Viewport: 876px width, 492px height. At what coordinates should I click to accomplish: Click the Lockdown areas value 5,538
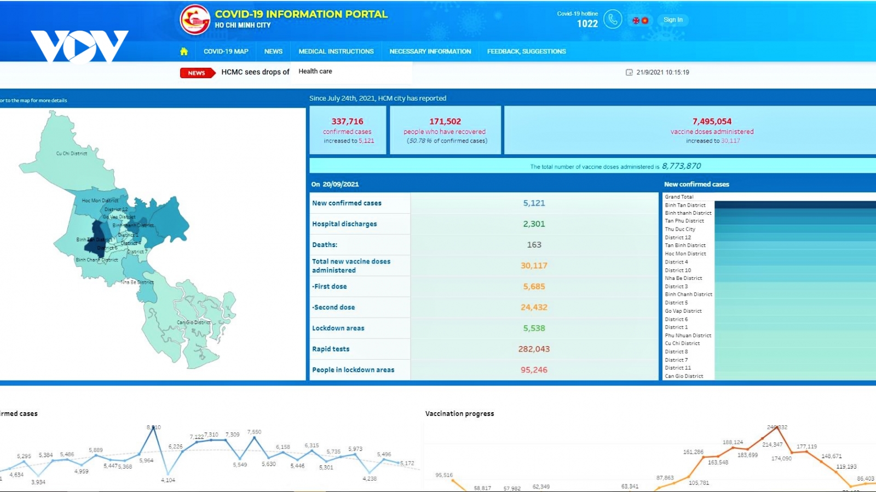(534, 328)
